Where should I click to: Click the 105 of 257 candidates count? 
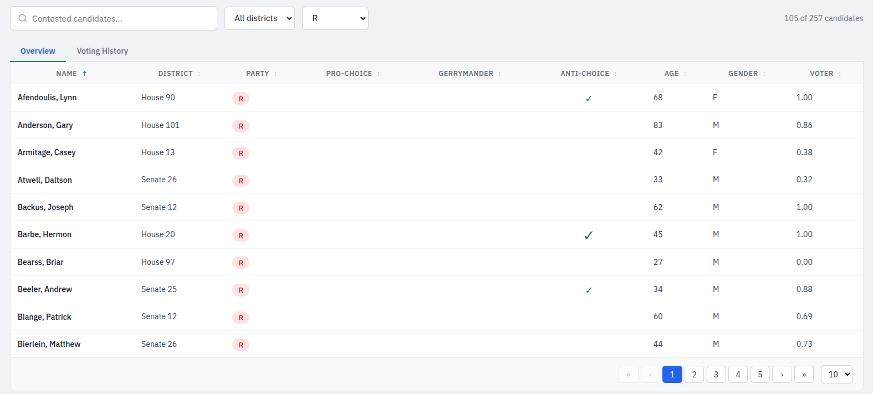pyautogui.click(x=824, y=18)
